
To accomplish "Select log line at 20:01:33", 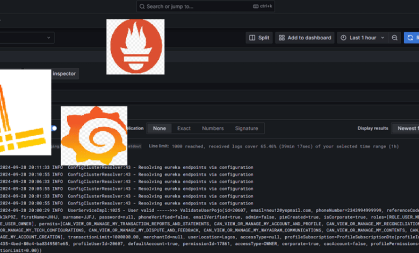I will tap(127, 196).
